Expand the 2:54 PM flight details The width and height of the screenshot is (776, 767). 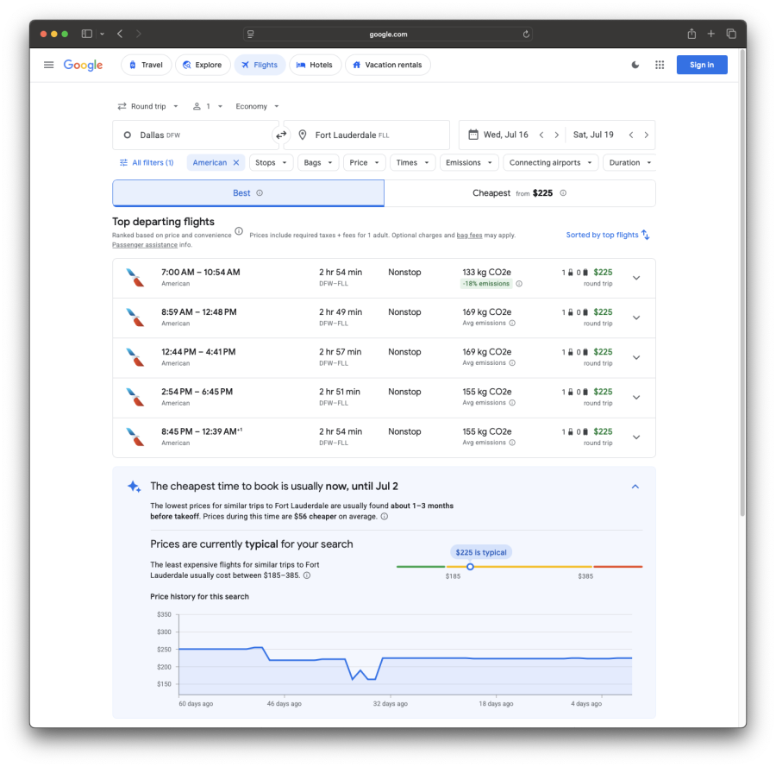pyautogui.click(x=636, y=397)
